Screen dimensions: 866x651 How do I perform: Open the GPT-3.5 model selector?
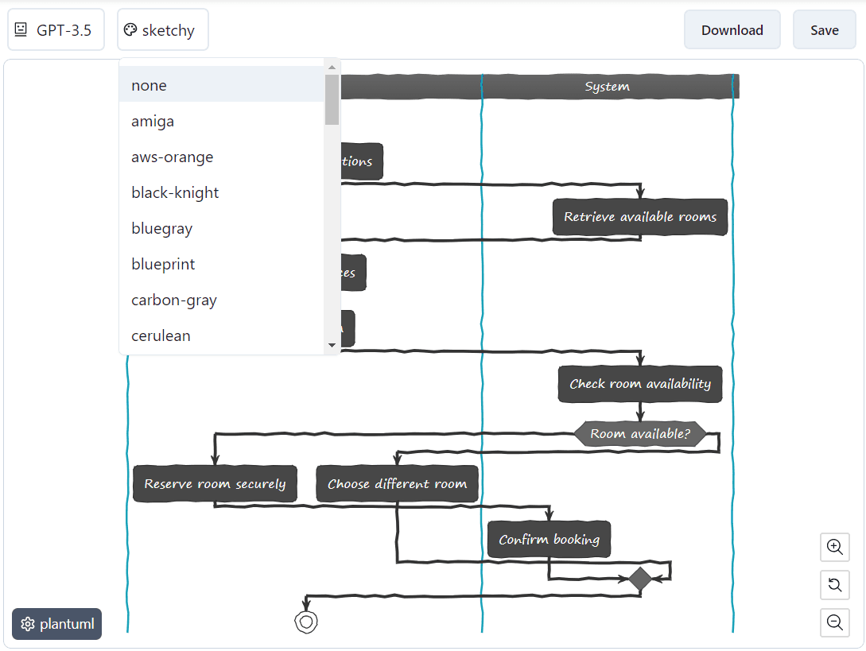(x=56, y=29)
